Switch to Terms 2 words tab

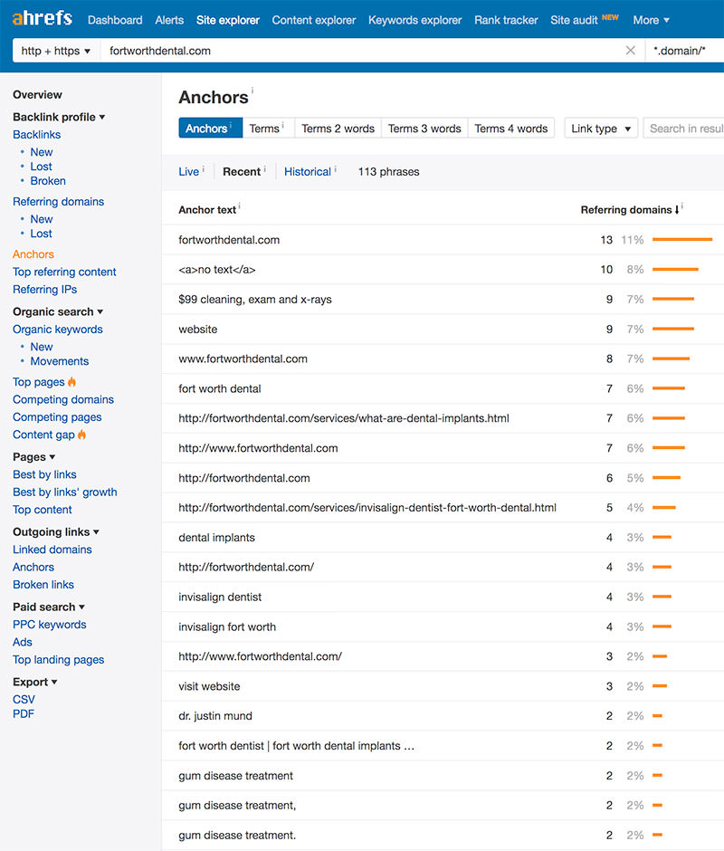(338, 129)
